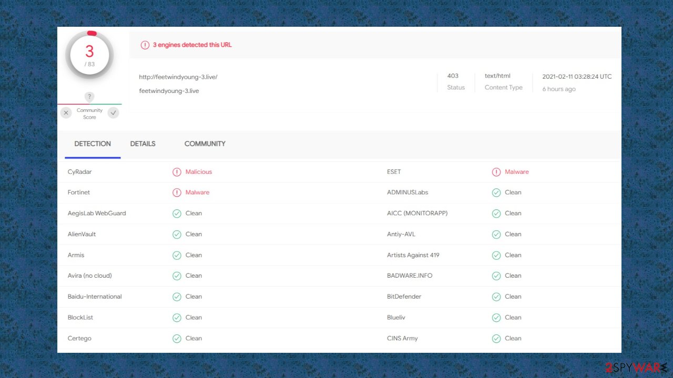Image resolution: width=673 pixels, height=378 pixels.
Task: Click the Certego vendor name
Action: (79, 339)
